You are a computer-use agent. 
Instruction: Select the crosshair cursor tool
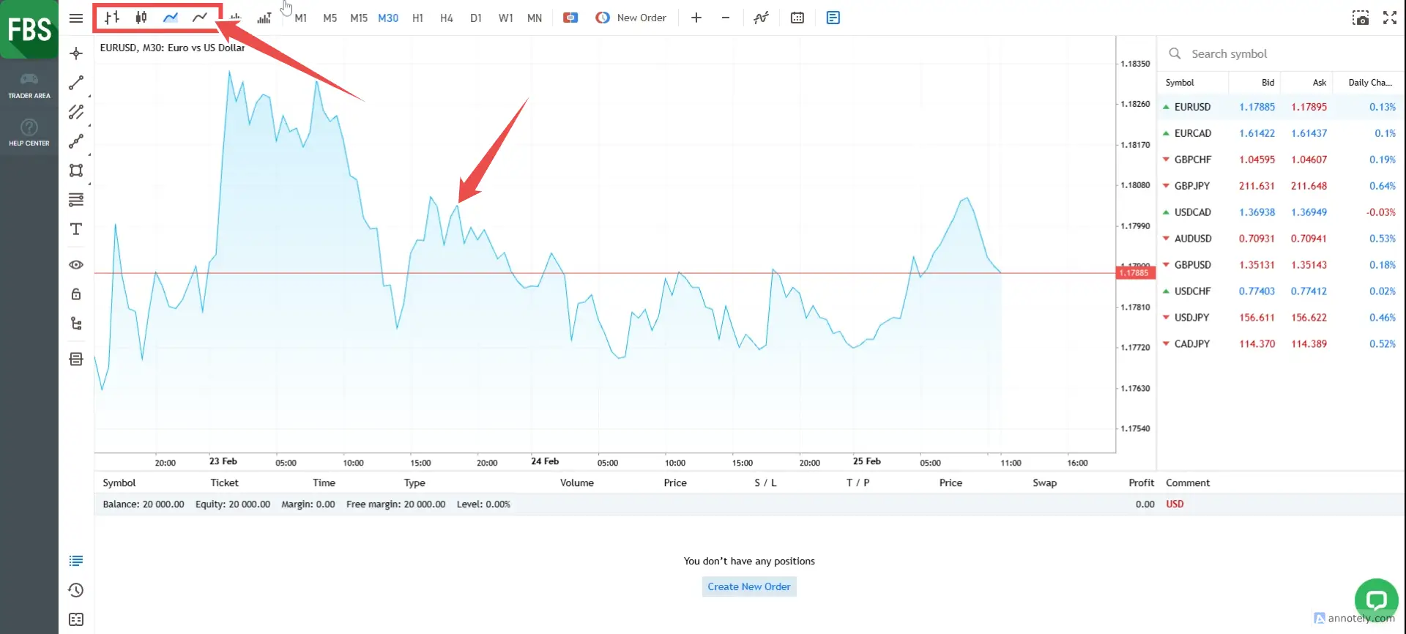click(x=76, y=53)
